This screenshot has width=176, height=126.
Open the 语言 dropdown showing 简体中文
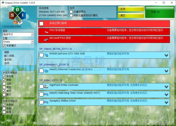[18, 34]
